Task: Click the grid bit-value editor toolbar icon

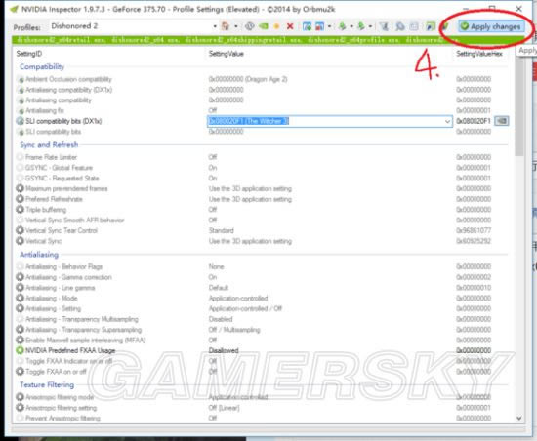Action: (x=414, y=26)
